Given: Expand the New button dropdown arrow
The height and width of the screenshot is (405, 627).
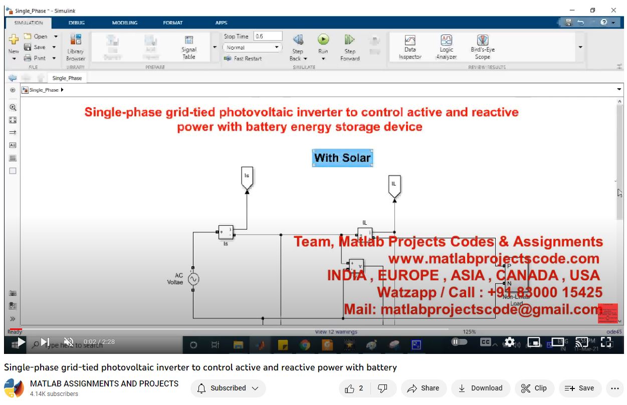Looking at the screenshot, I should tap(14, 59).
